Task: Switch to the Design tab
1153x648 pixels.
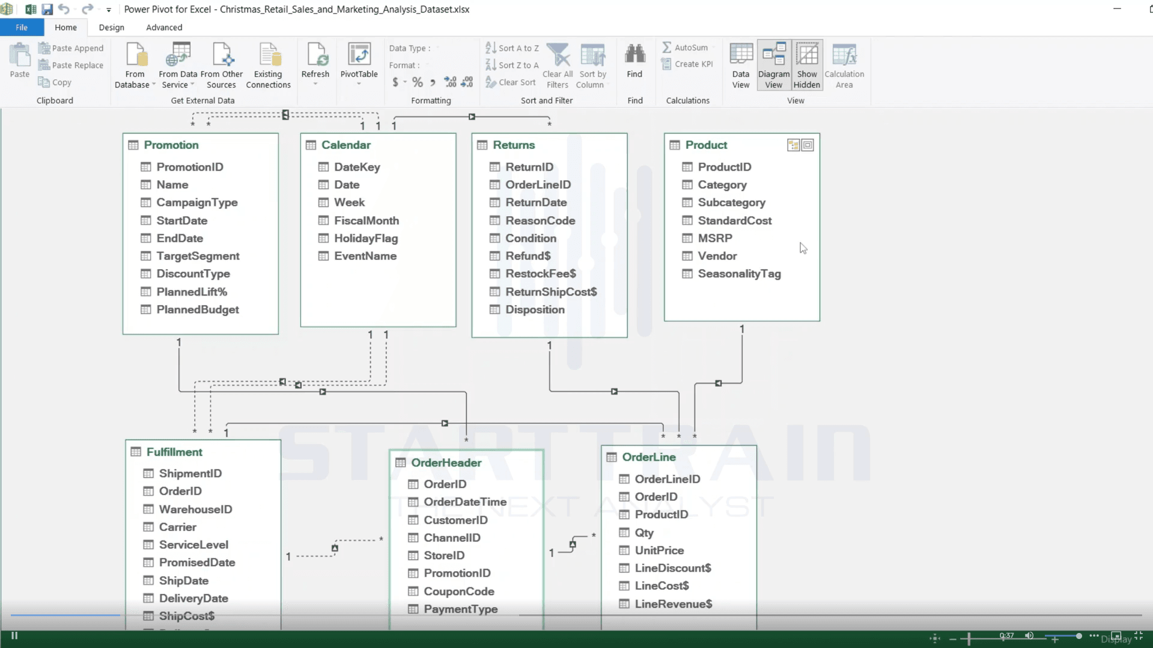Action: (x=111, y=28)
